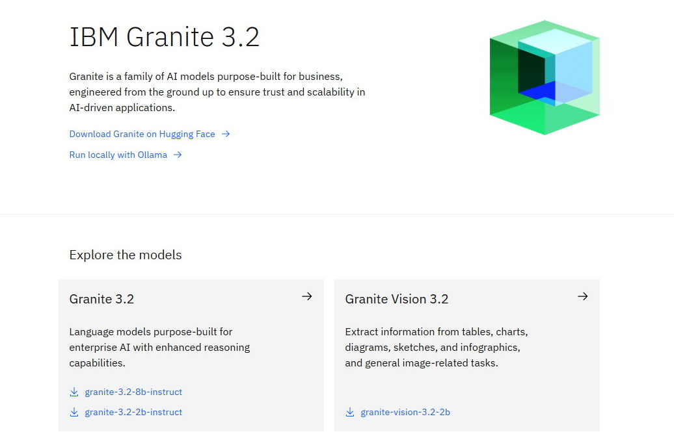
Task: Download the granite-3.2-8b-instruct model link
Action: point(133,392)
